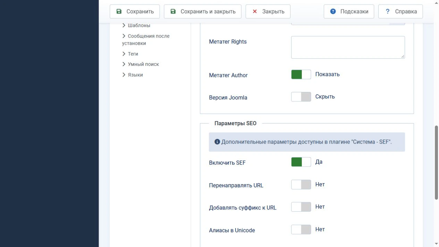The image size is (439, 247).
Task: Open the Подсказки button
Action: pos(349,11)
